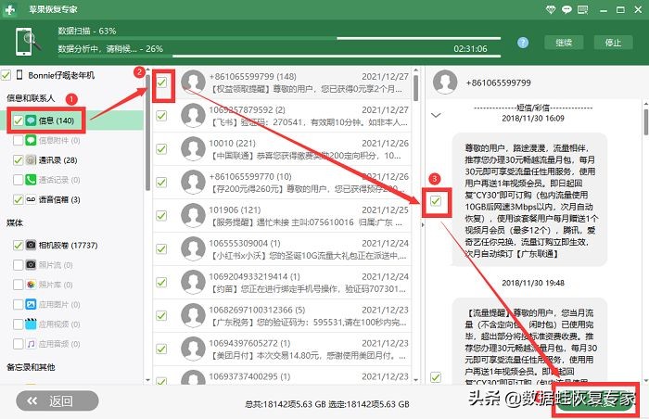Image resolution: width=649 pixels, height=419 pixels.
Task: Click the 返回 back button
Action: click(x=57, y=400)
